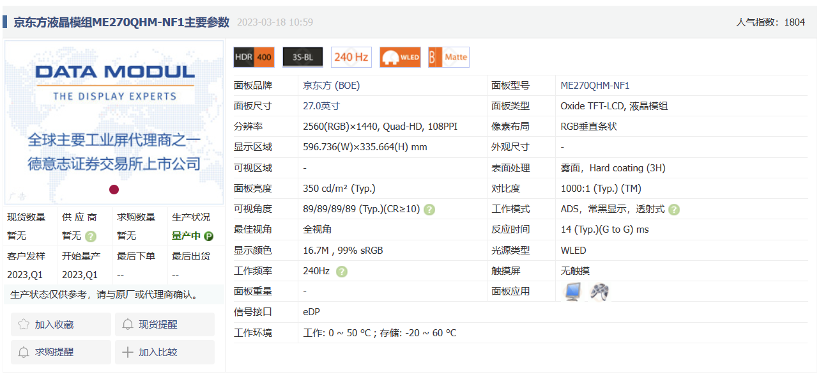Click the 京东方 (BOE) brand link
The image size is (821, 381).
(x=332, y=86)
